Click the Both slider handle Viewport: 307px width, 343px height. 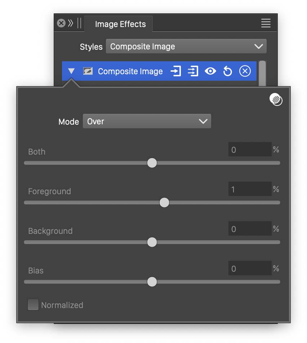point(152,163)
